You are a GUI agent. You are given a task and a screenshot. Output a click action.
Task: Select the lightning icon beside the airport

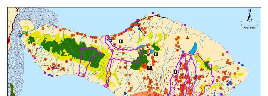(x=121, y=41)
